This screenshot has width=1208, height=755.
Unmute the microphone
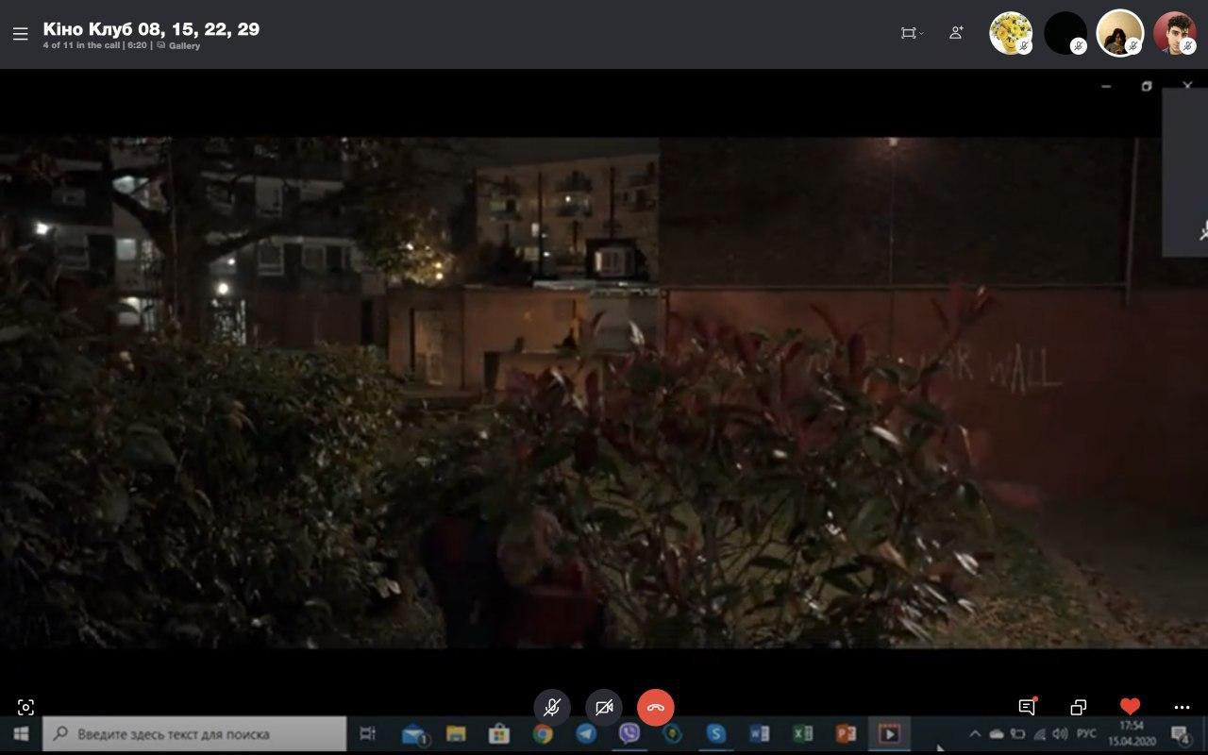click(x=552, y=707)
